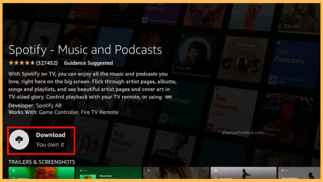Open the dark-haired woman screenshot thumbnail
Screen dimensions: 323x182
point(176,173)
